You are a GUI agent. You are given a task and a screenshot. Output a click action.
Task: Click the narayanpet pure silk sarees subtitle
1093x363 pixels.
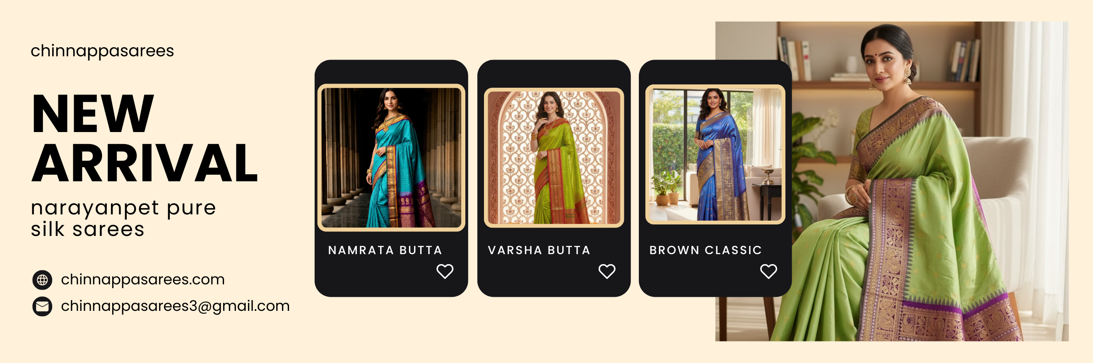pyautogui.click(x=123, y=219)
